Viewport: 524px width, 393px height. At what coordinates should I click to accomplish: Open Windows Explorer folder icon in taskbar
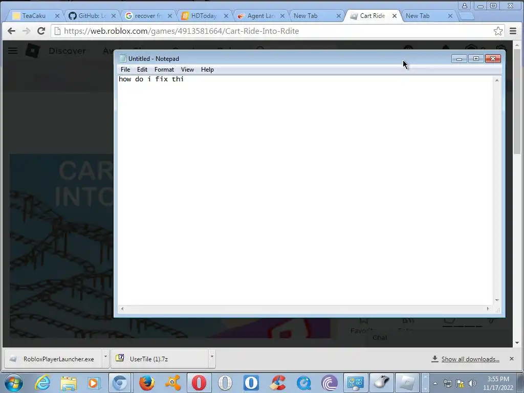(69, 383)
